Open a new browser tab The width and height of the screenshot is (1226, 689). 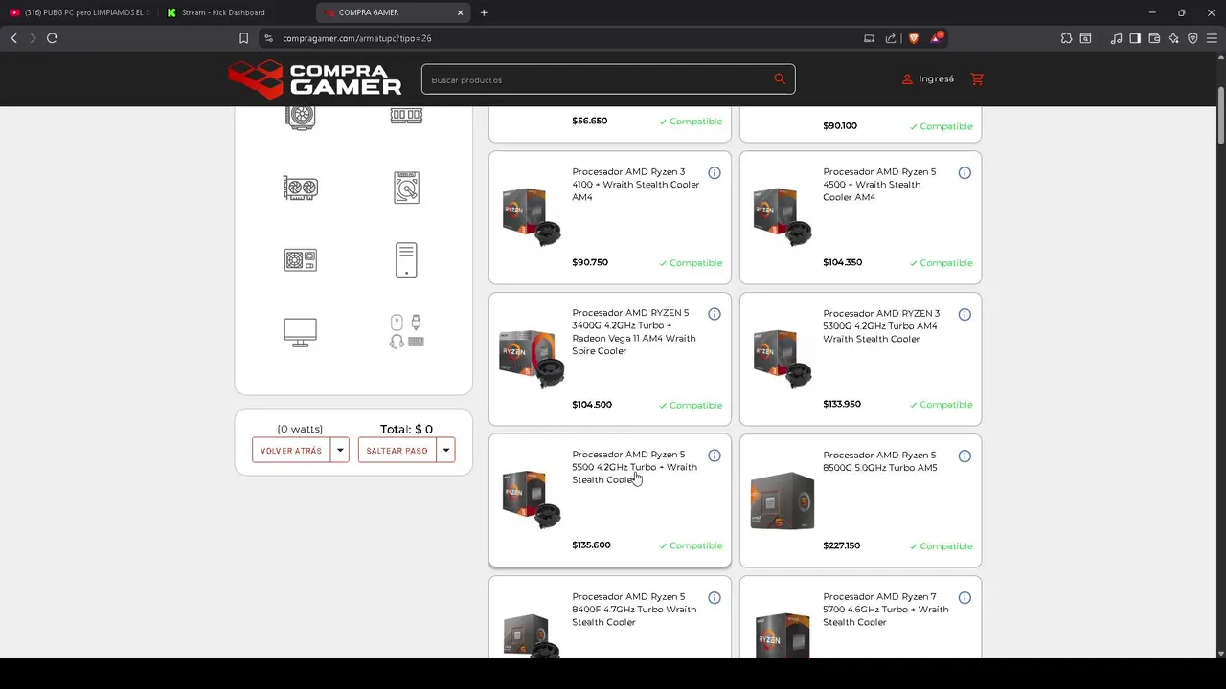click(x=484, y=12)
